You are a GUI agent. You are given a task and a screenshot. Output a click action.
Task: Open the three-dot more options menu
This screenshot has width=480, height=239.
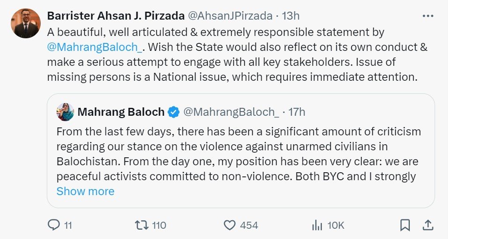click(428, 16)
